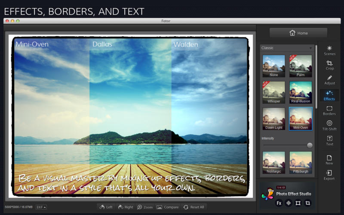
Task: Open the Scenes panel
Action: 329,50
